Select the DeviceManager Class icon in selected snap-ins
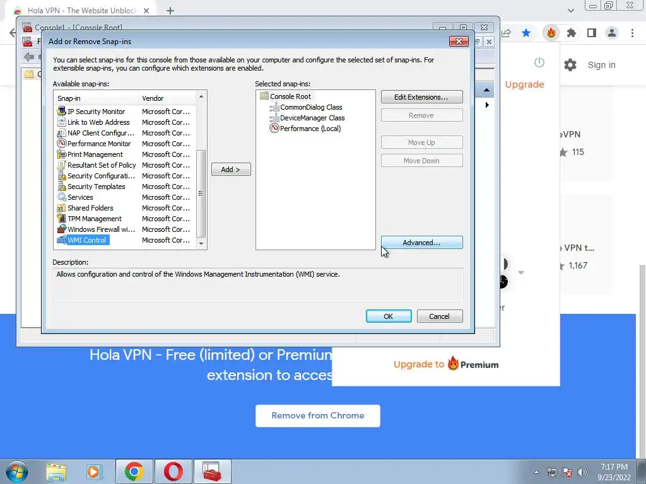Viewport: 646px width, 484px height. click(274, 118)
